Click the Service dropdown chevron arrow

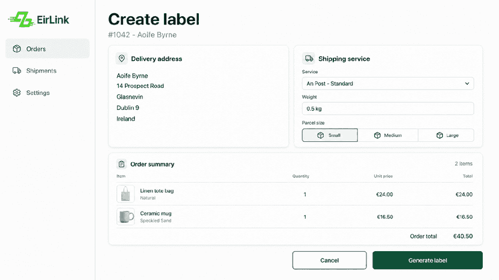coord(467,84)
